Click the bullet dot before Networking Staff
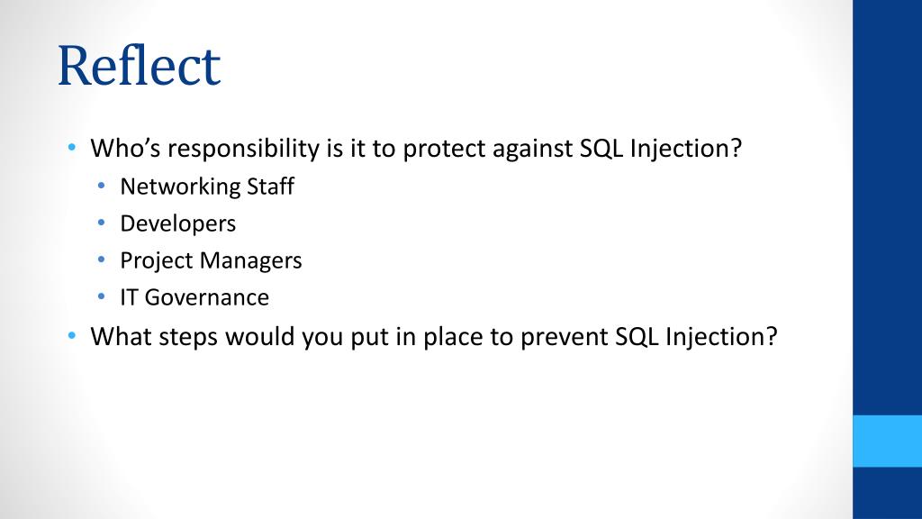922x519 pixels. 101,186
